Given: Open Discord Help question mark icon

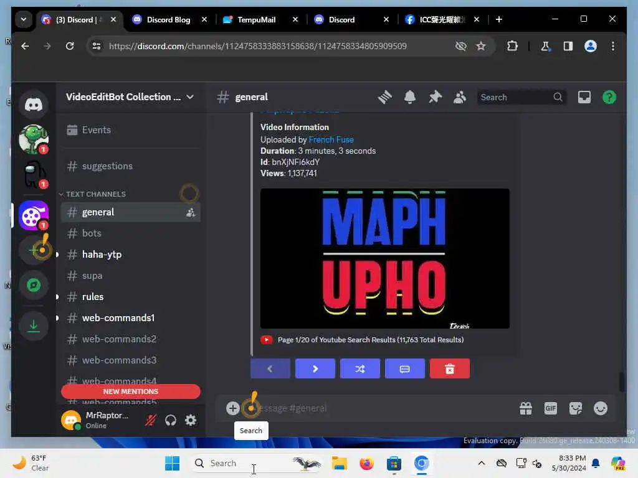Looking at the screenshot, I should click(x=609, y=97).
